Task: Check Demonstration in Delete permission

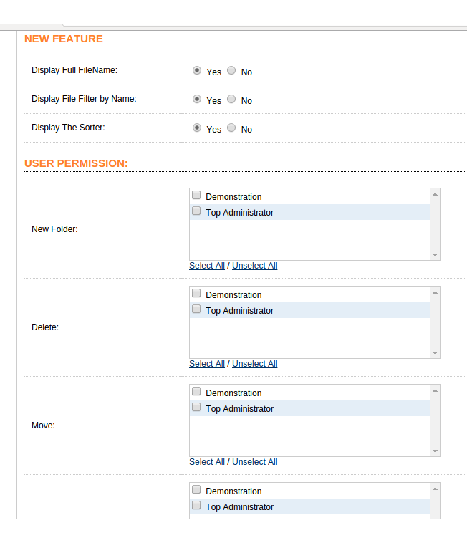Action: pyautogui.click(x=196, y=293)
